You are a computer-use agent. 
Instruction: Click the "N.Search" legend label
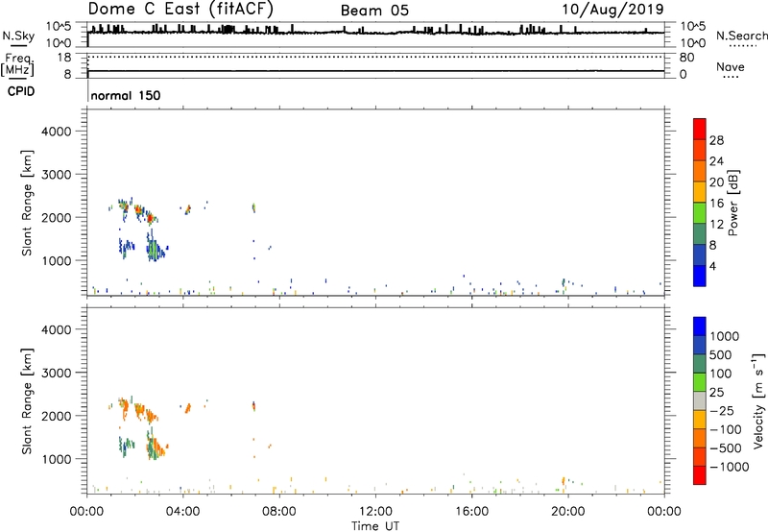pyautogui.click(x=741, y=36)
